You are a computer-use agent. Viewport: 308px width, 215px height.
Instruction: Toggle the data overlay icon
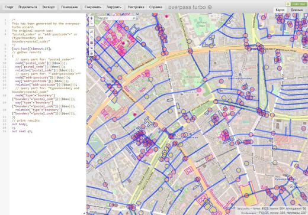pos(92,54)
